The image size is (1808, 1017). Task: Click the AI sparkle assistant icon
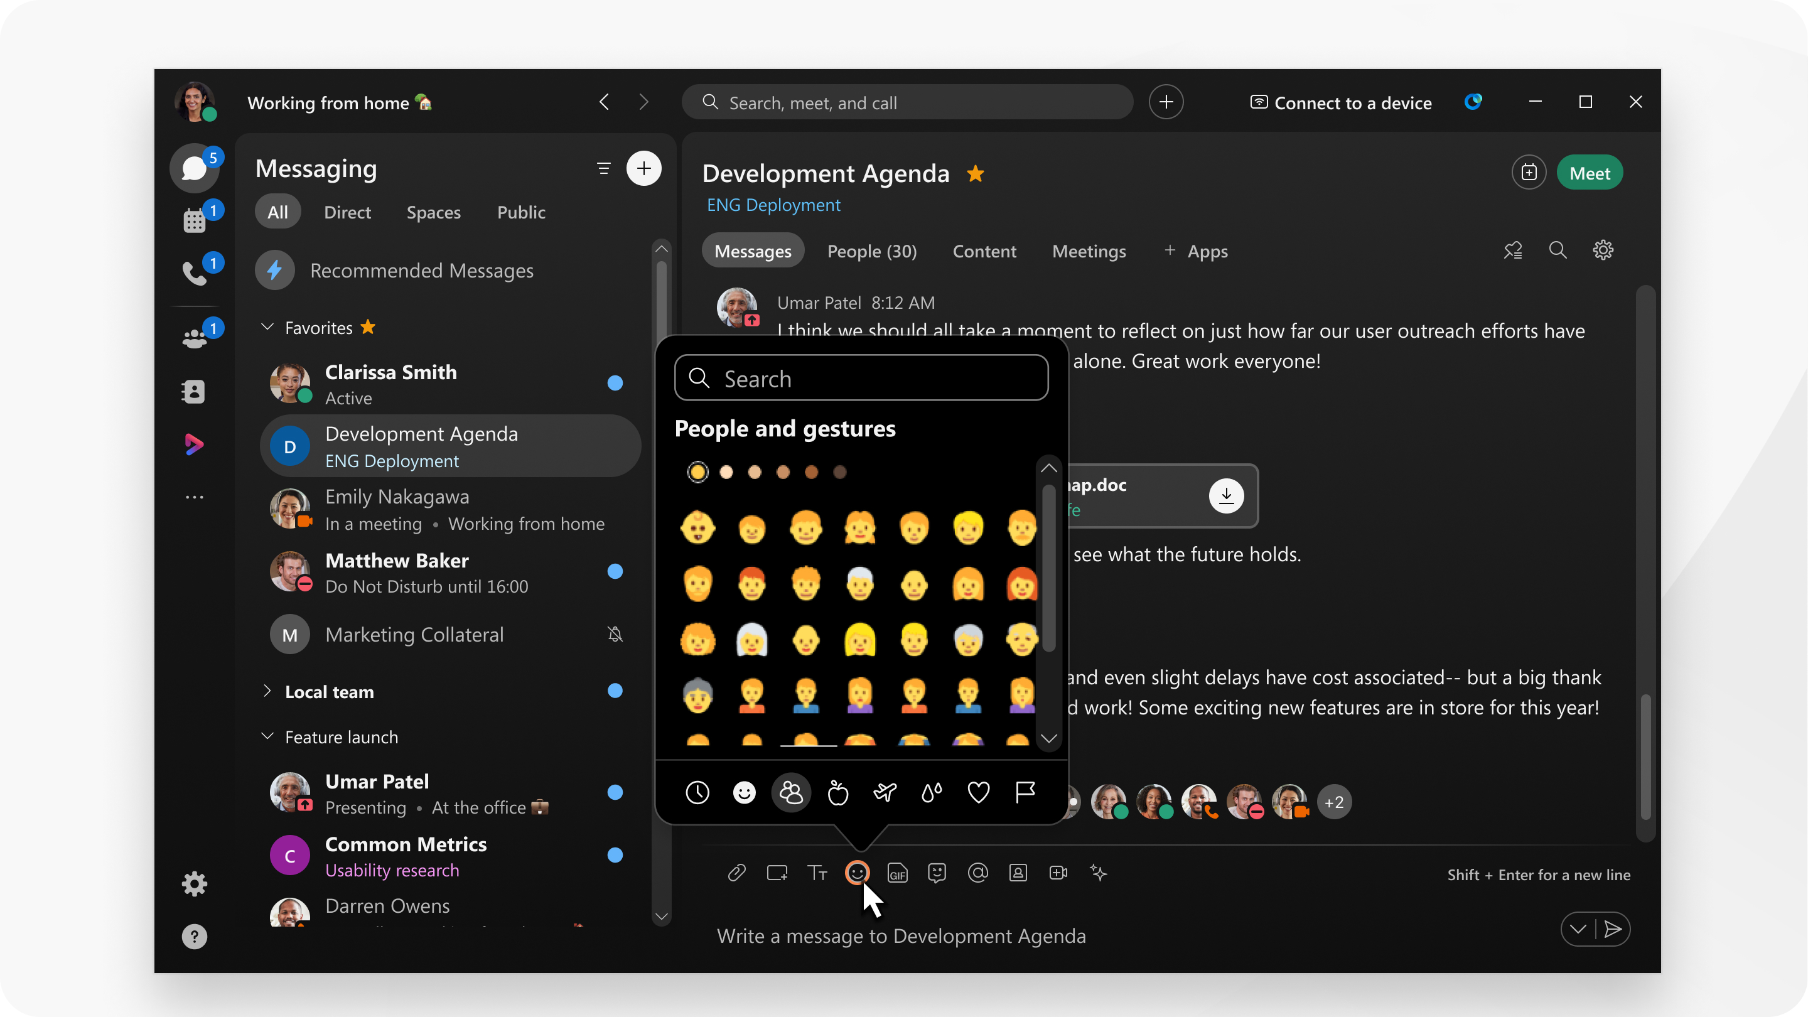(x=1098, y=873)
